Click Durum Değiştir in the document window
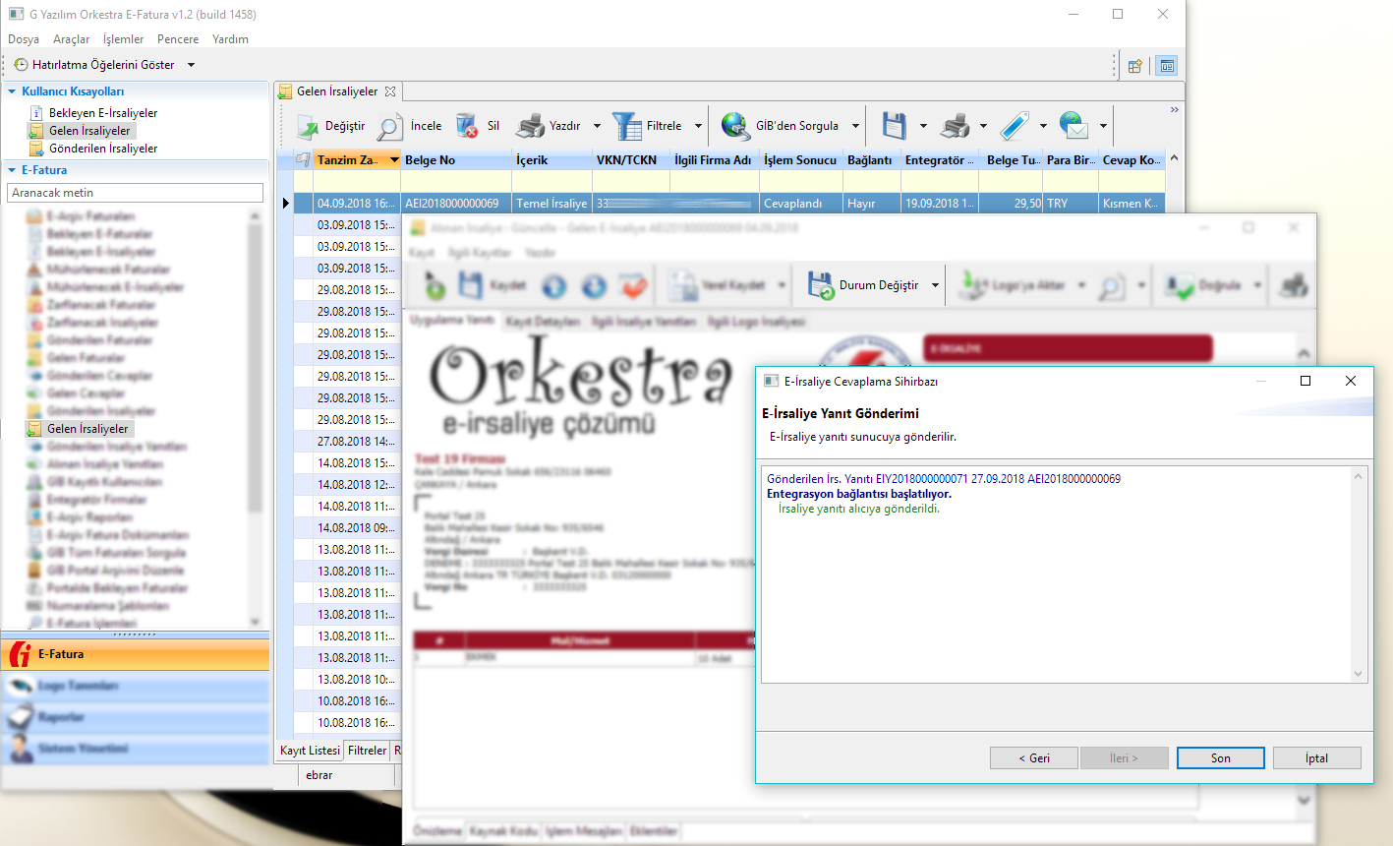The height and width of the screenshot is (846, 1393). (x=863, y=285)
